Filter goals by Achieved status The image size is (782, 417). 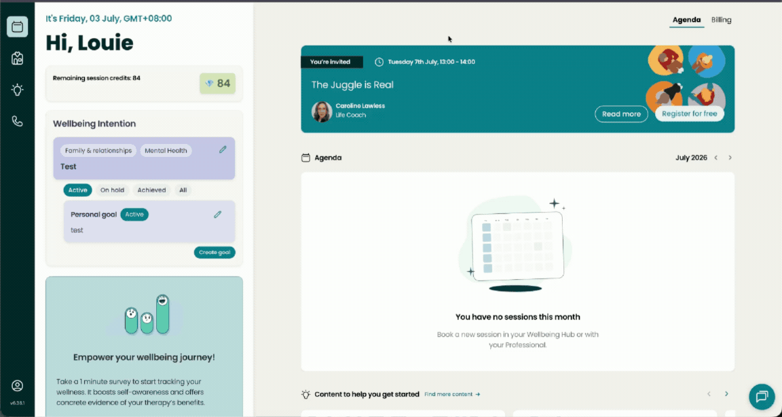pos(151,190)
